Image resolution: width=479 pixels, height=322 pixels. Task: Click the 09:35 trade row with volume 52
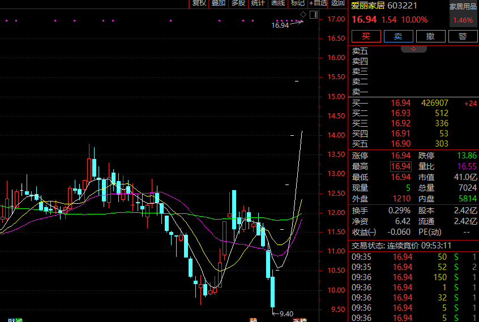[414, 267]
